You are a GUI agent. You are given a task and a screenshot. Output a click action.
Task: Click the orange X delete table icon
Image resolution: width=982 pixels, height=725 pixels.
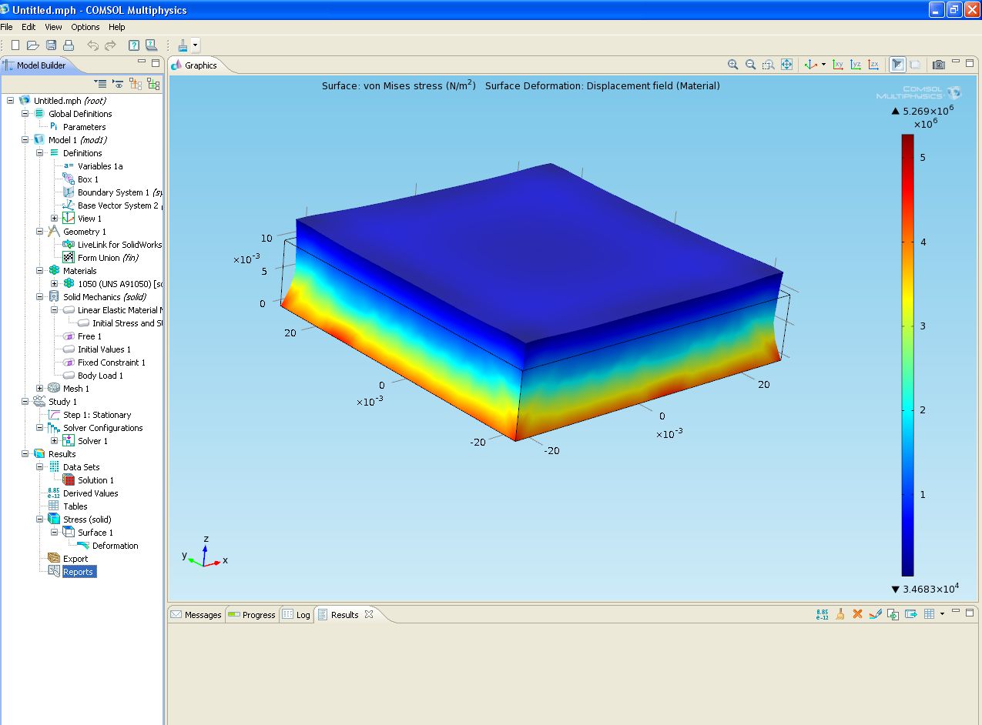[x=857, y=614]
